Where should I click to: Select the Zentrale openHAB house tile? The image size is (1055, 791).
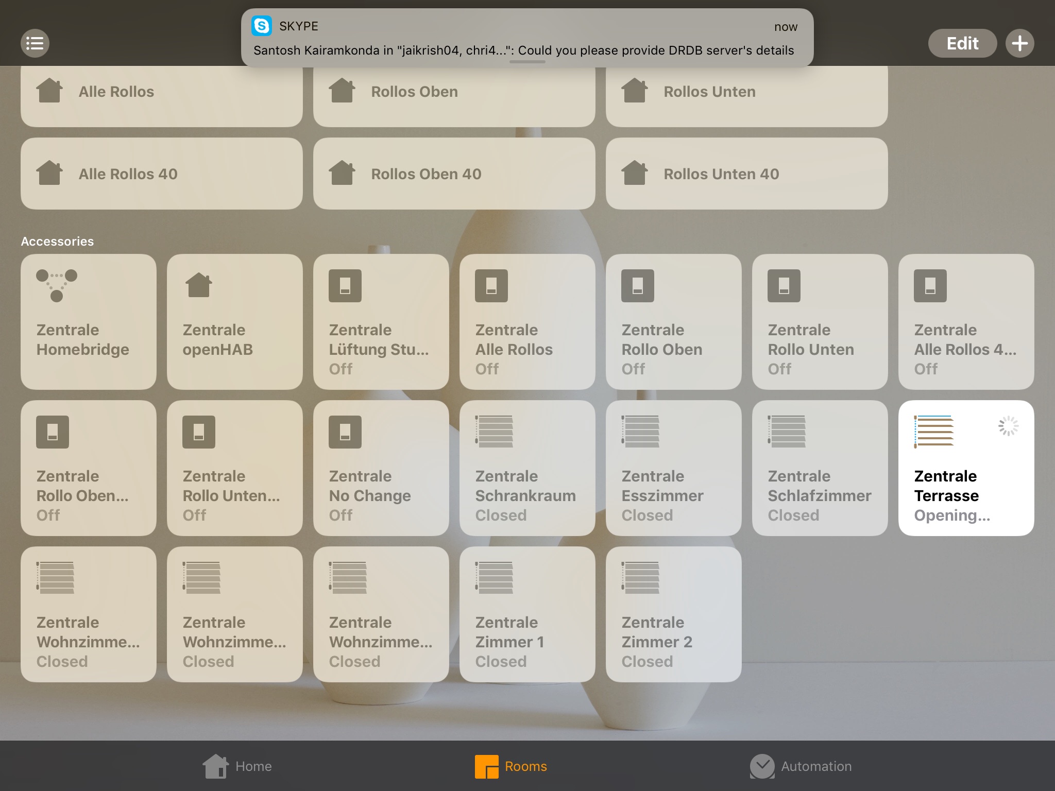pyautogui.click(x=235, y=322)
